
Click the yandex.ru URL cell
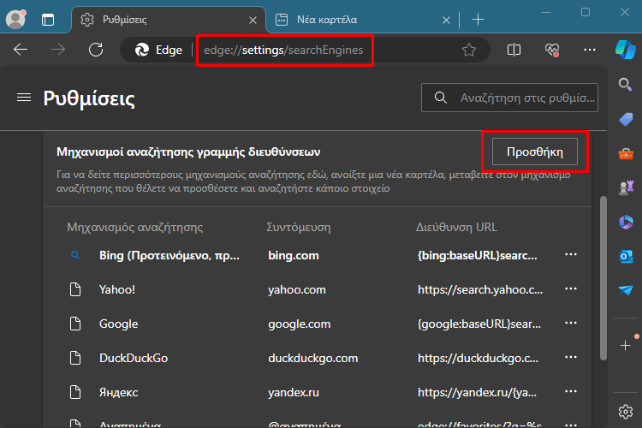[477, 392]
